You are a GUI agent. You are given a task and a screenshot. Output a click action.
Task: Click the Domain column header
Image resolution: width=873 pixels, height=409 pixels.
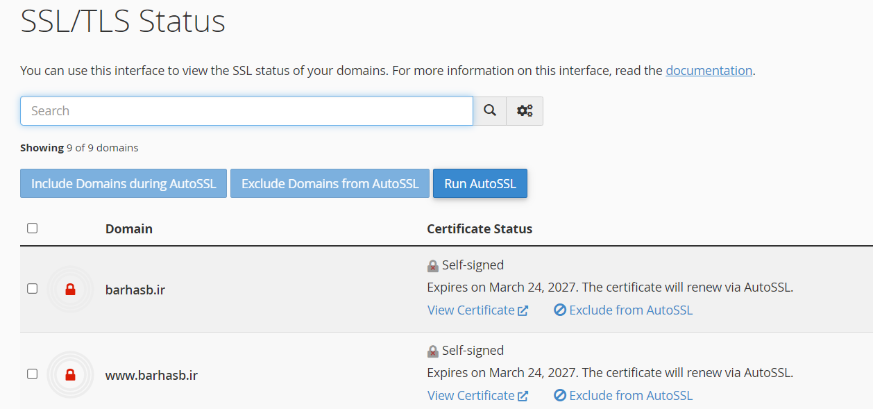pyautogui.click(x=129, y=229)
